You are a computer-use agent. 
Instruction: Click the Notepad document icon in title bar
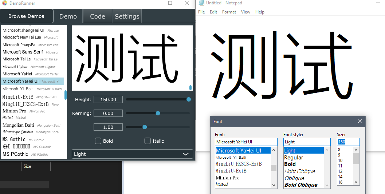coord(201,3)
